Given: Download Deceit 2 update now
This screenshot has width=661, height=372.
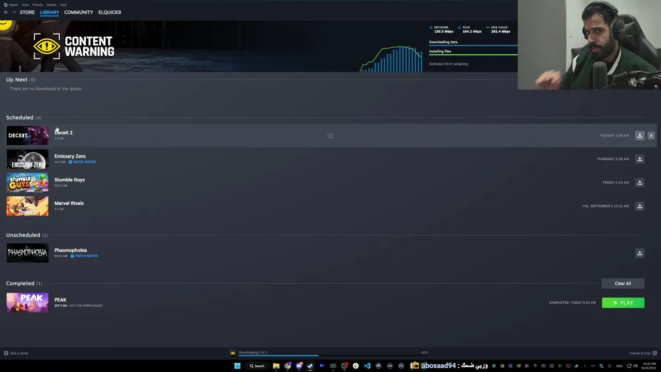Looking at the screenshot, I should click(x=639, y=135).
